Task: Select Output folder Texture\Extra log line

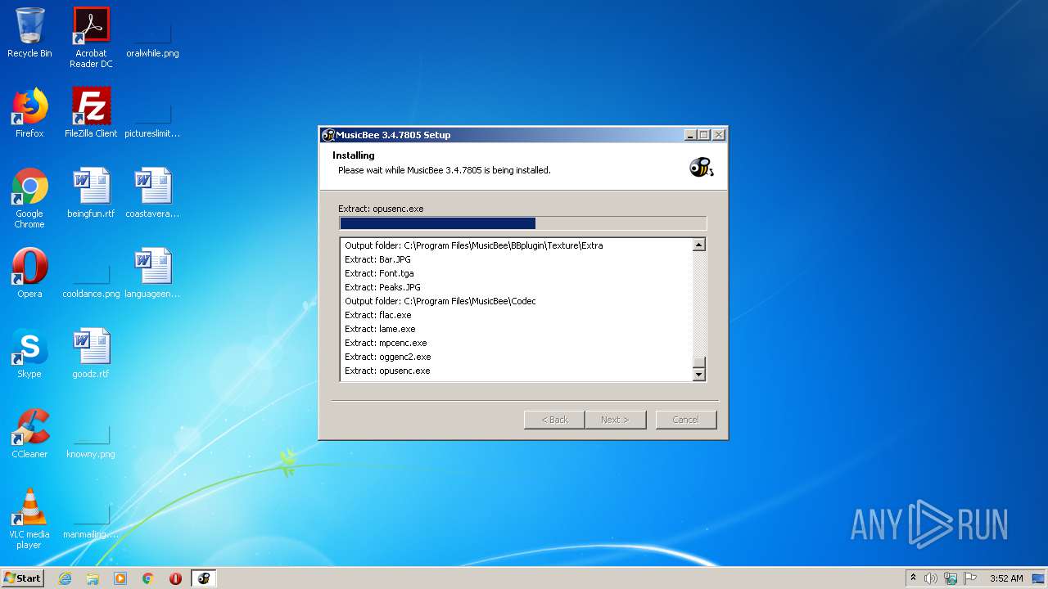Action: click(474, 245)
